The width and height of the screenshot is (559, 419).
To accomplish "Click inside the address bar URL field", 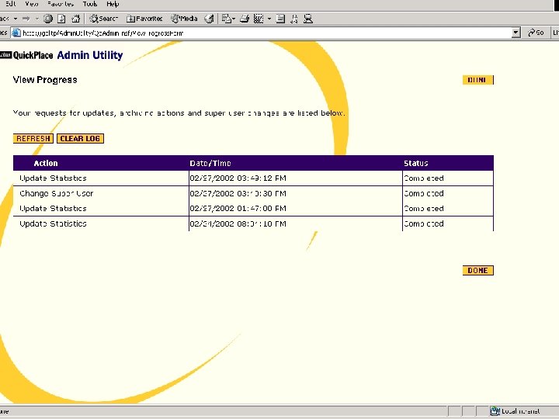I will tap(264, 33).
